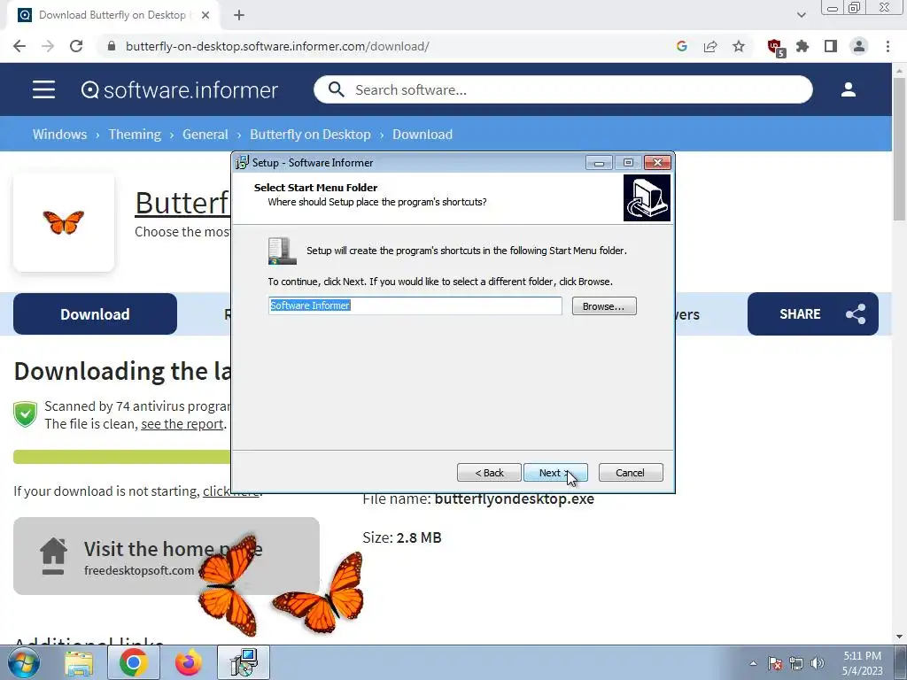
Task: Open the Chrome profile avatar
Action: coord(859,46)
